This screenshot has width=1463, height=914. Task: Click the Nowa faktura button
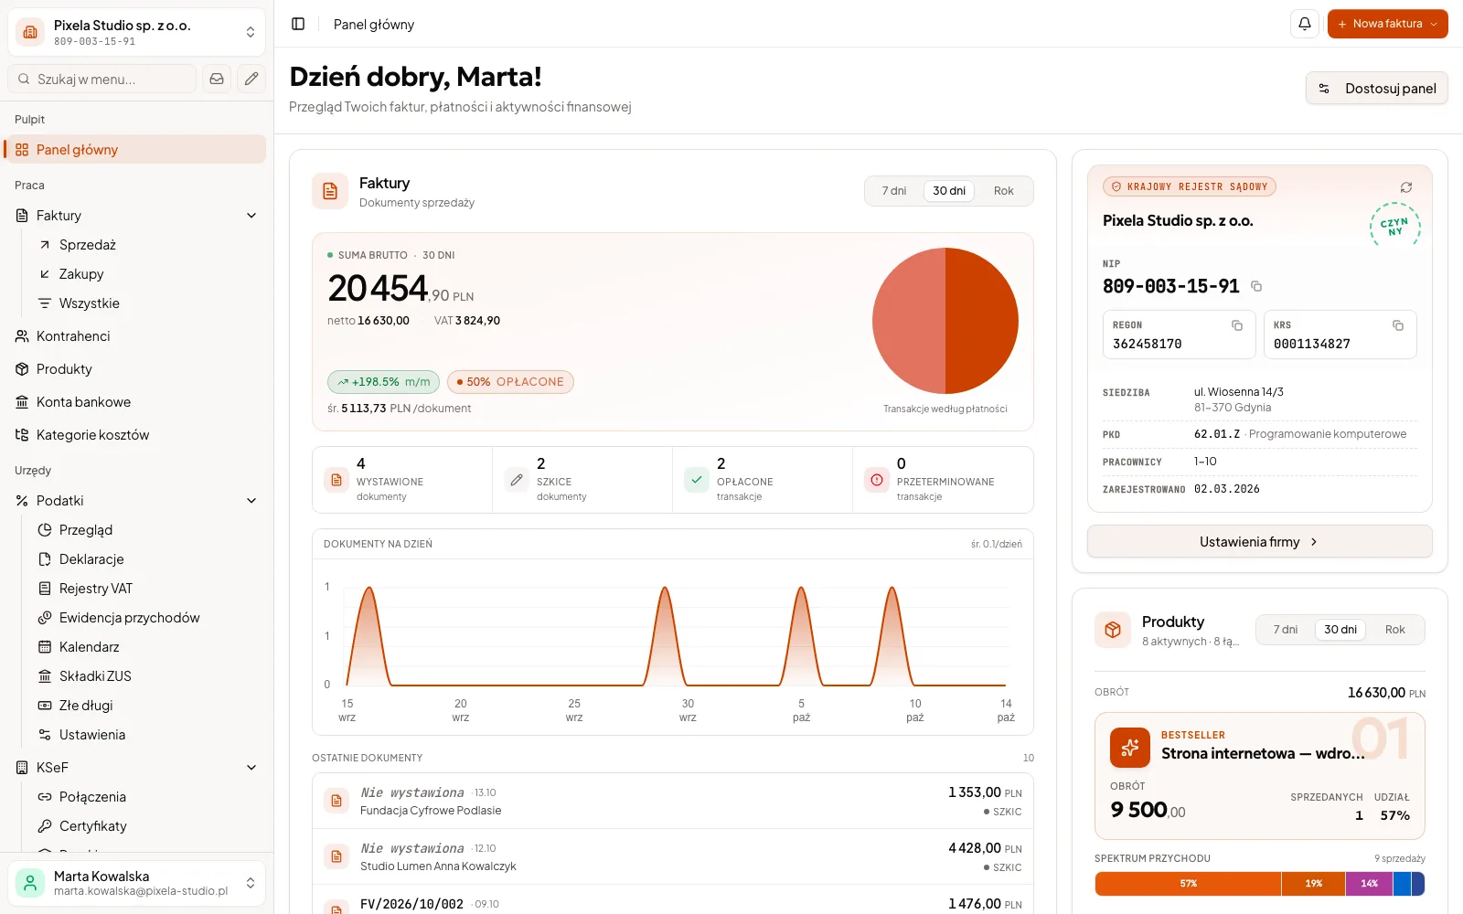pos(1387,24)
